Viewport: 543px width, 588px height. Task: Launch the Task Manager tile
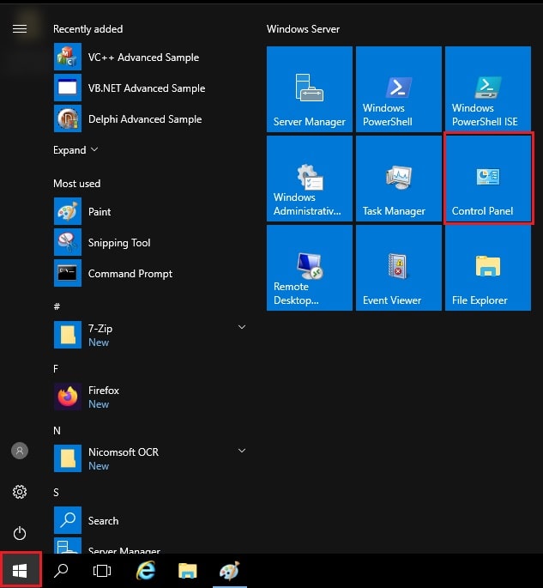(x=398, y=179)
